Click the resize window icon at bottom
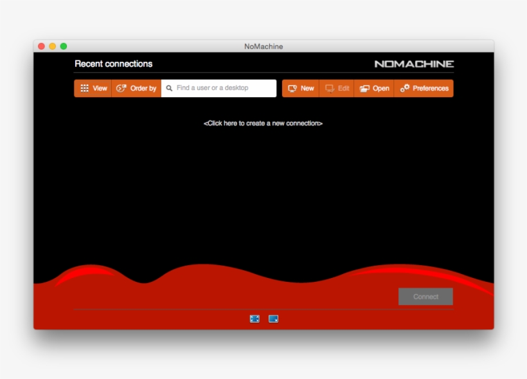The height and width of the screenshot is (379, 527). click(273, 319)
